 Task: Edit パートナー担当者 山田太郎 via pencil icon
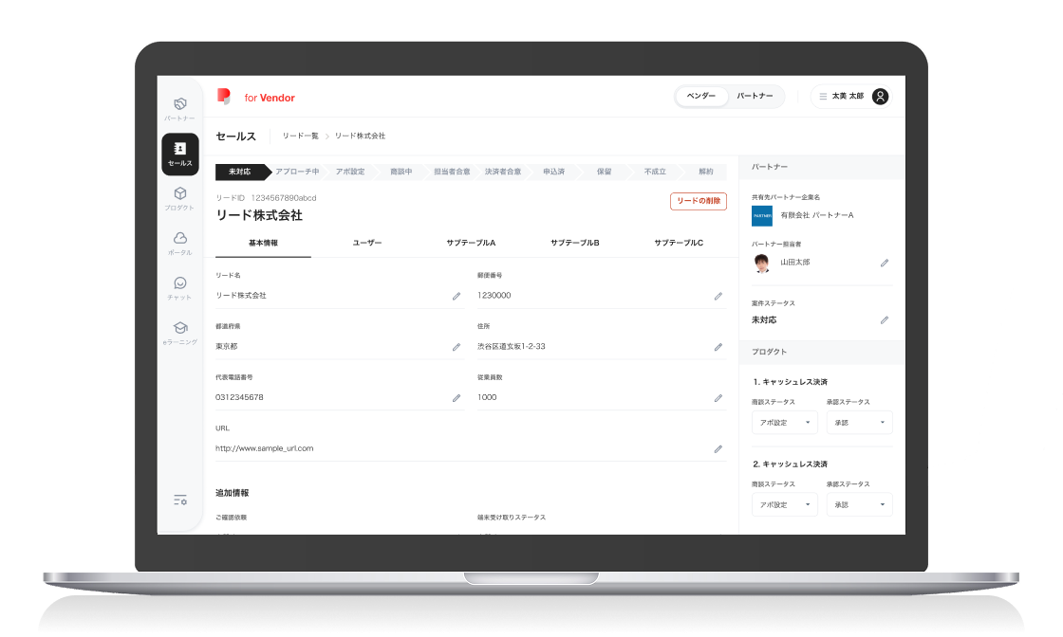(886, 263)
